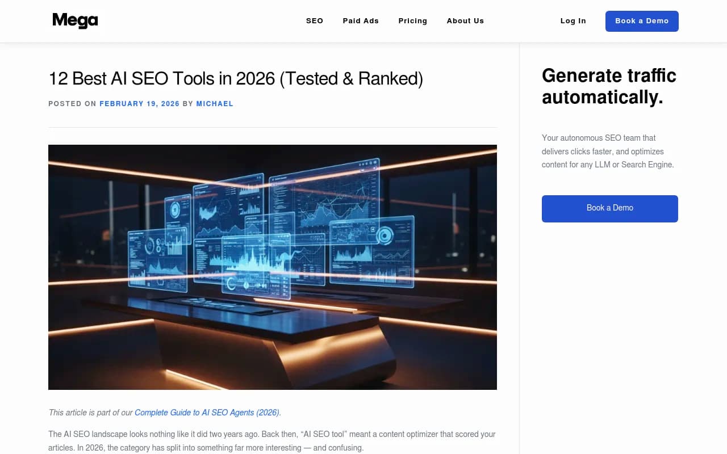The image size is (727, 454).
Task: Click the Log In link
Action: click(573, 20)
